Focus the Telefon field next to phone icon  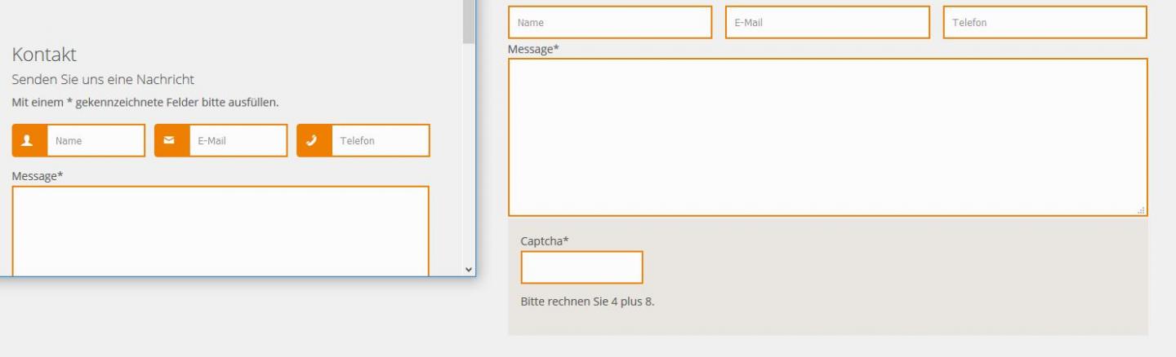380,141
